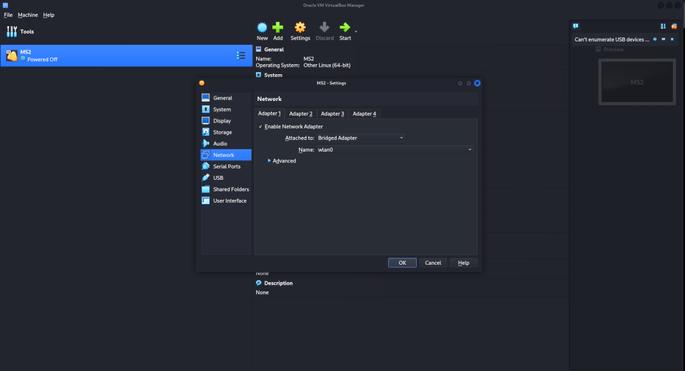Click OK to save settings

[x=402, y=263]
